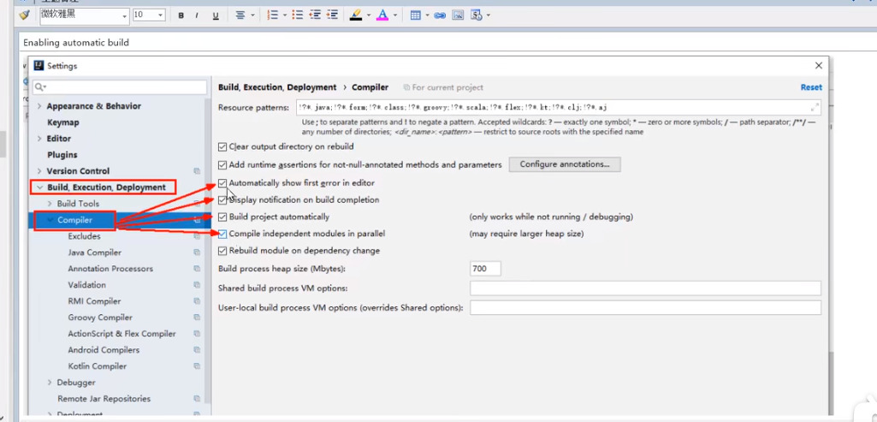Click the decrease indent icon
This screenshot has width=877, height=422.
[x=315, y=15]
